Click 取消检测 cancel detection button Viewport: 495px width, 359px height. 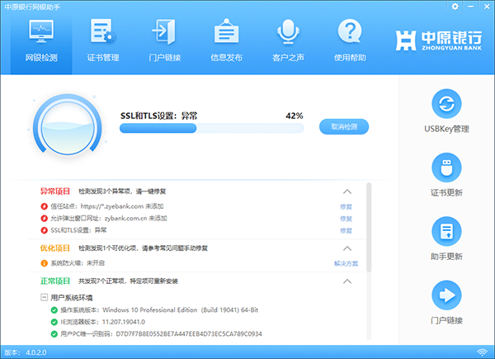(x=344, y=126)
